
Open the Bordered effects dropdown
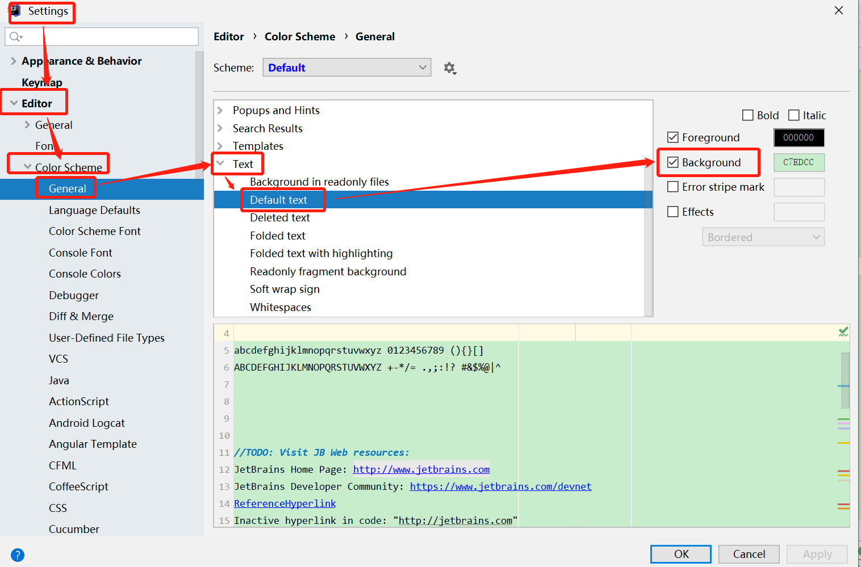(763, 237)
